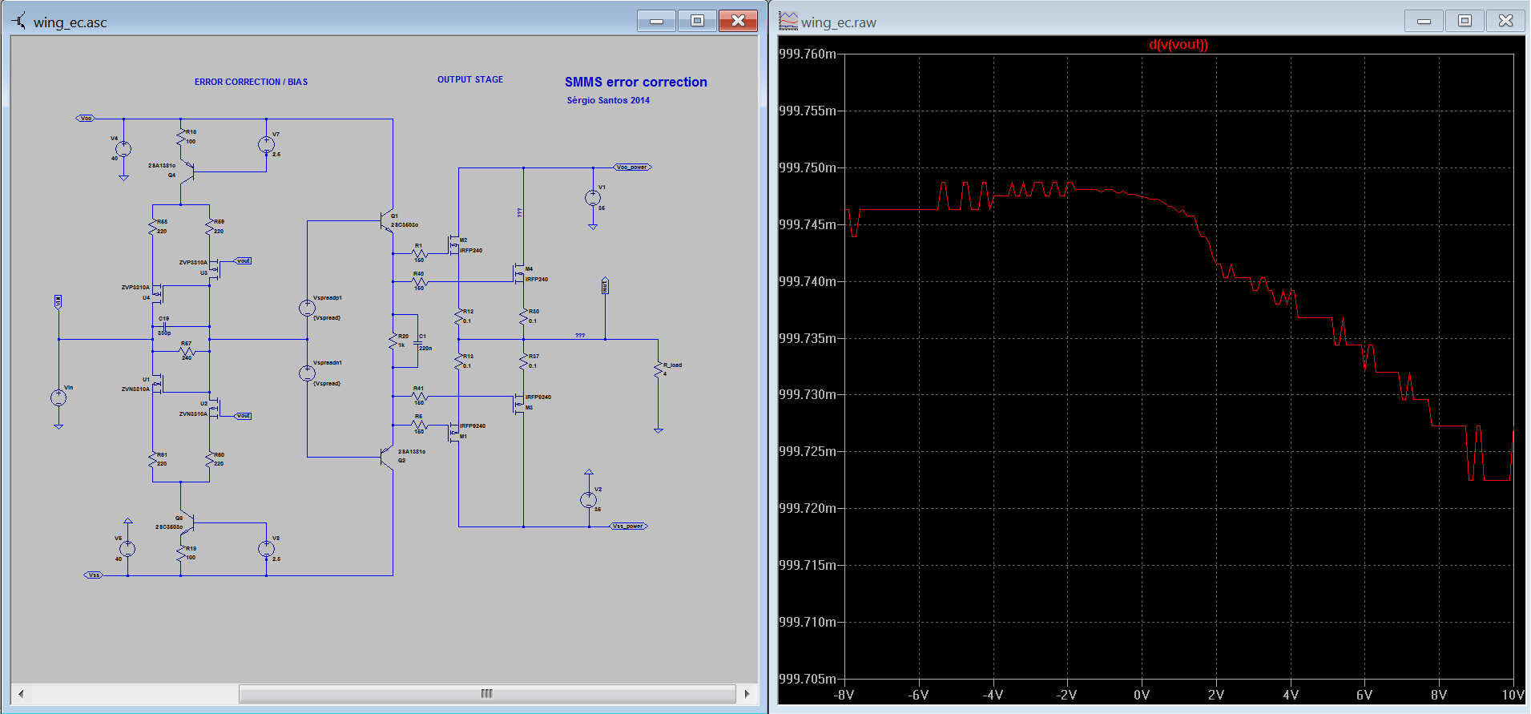Click the wing_ec.asc schematic window icon
Image resolution: width=1531 pixels, height=714 pixels.
point(19,22)
